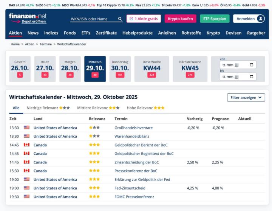272x211 pixels.
Task: Click the USA flag next to Großhandelsinventare
Action: click(26, 128)
